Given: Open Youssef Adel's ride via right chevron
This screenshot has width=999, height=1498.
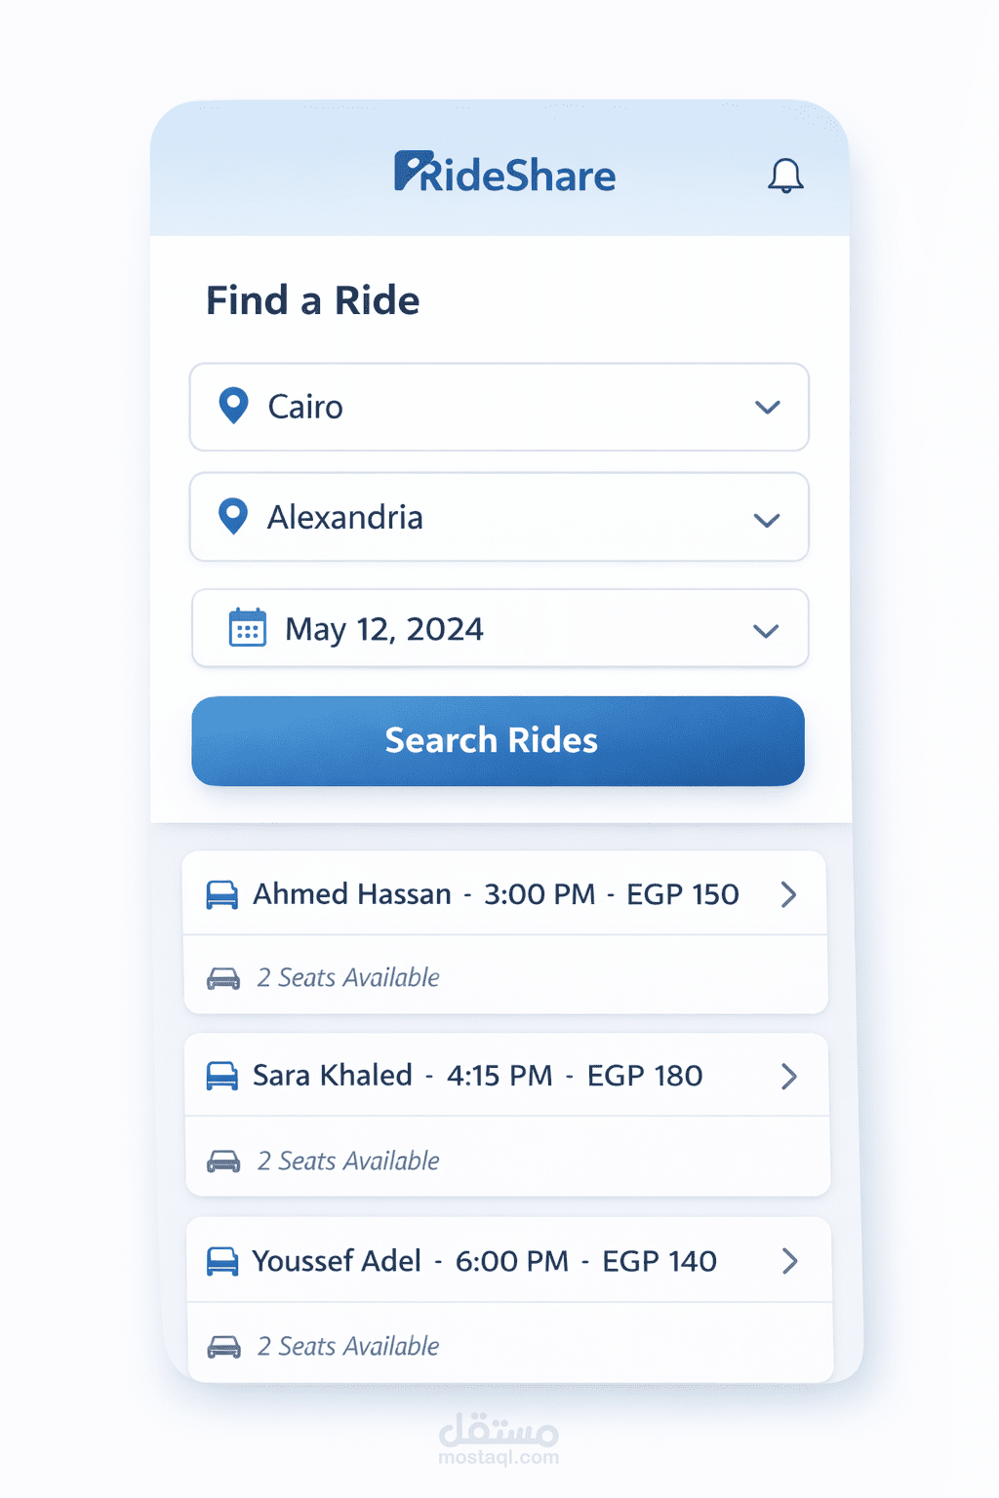Looking at the screenshot, I should tap(790, 1261).
